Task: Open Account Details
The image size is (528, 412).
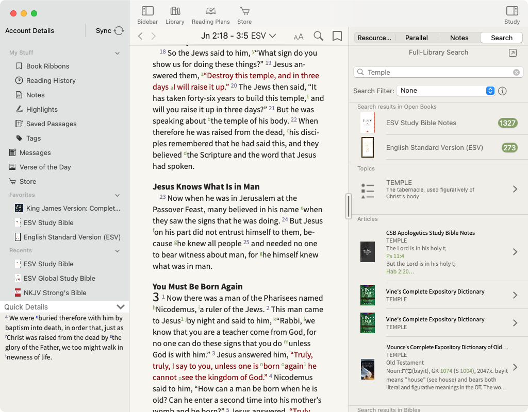Action: [30, 31]
